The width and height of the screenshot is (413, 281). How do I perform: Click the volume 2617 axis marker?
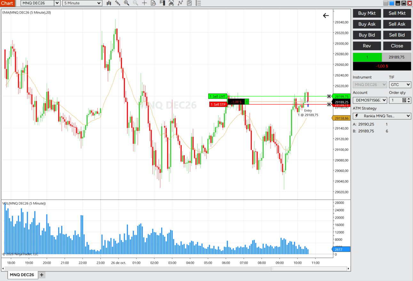(x=341, y=249)
